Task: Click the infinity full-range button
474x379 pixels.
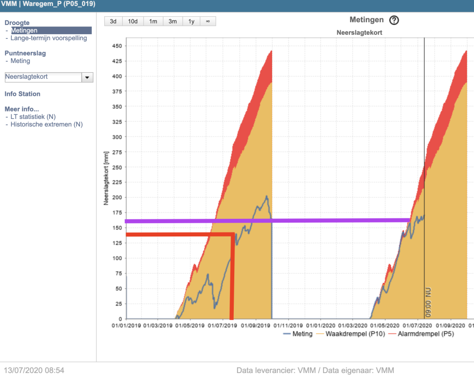Action: click(x=208, y=21)
